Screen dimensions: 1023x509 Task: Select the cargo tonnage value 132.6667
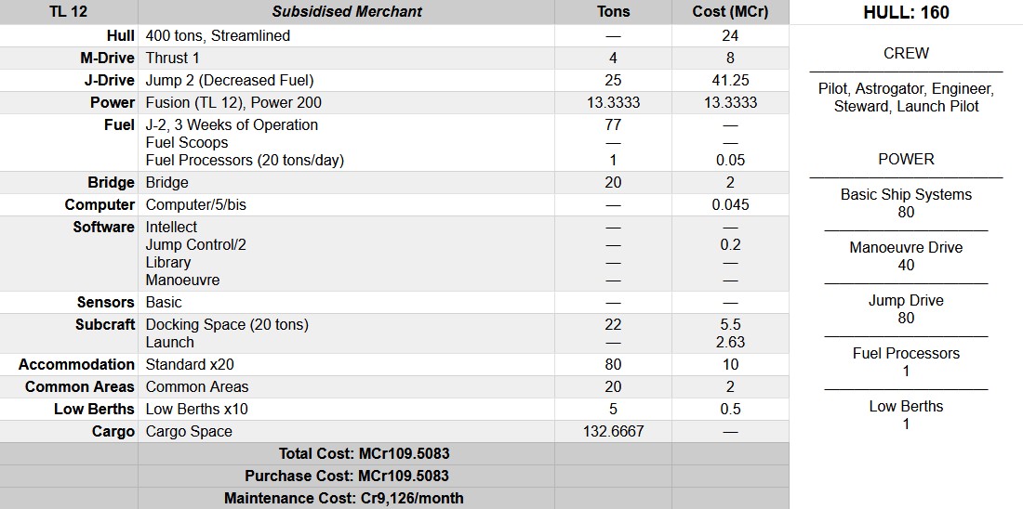pos(613,431)
